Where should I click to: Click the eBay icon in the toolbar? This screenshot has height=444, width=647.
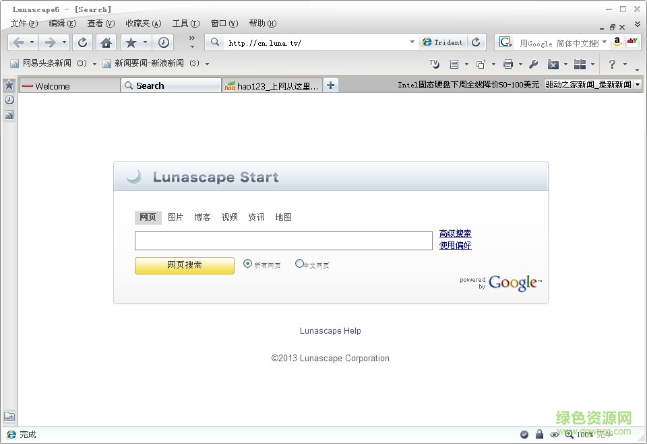(632, 41)
